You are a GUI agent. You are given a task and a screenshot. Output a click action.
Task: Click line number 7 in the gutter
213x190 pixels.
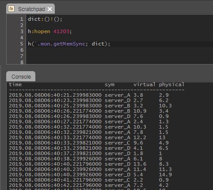point(22,56)
